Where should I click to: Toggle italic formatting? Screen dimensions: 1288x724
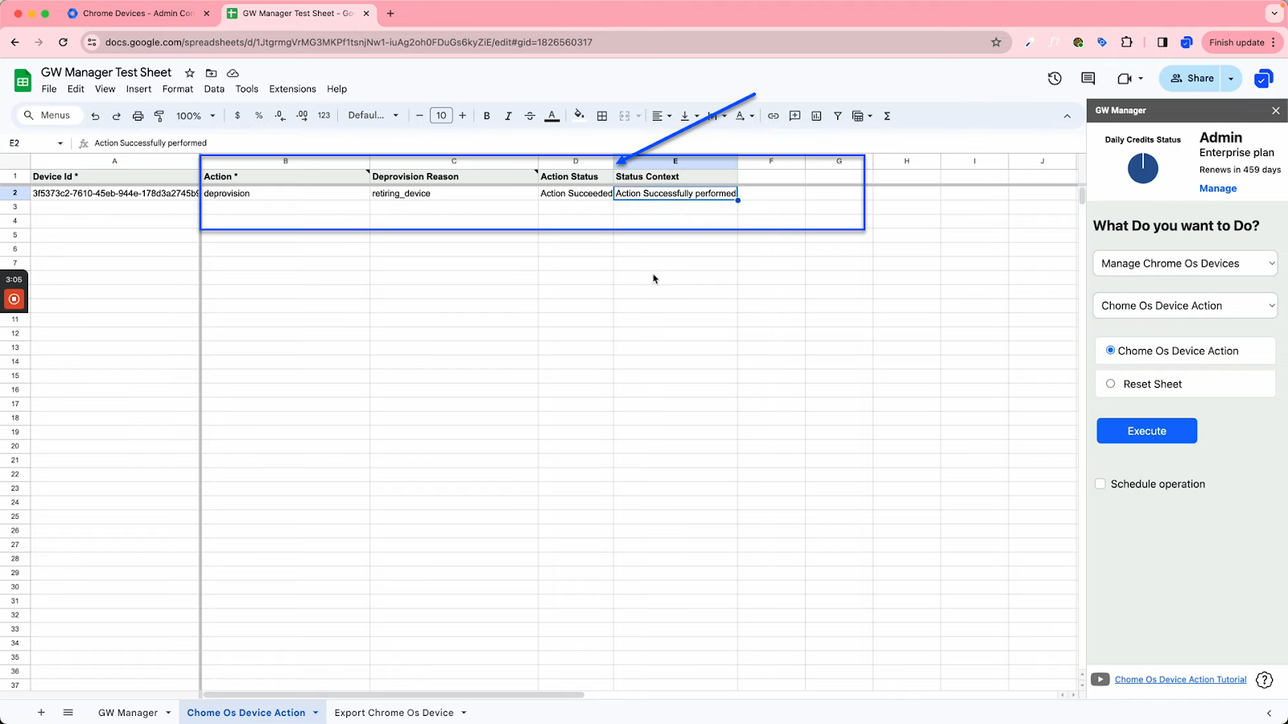508,116
